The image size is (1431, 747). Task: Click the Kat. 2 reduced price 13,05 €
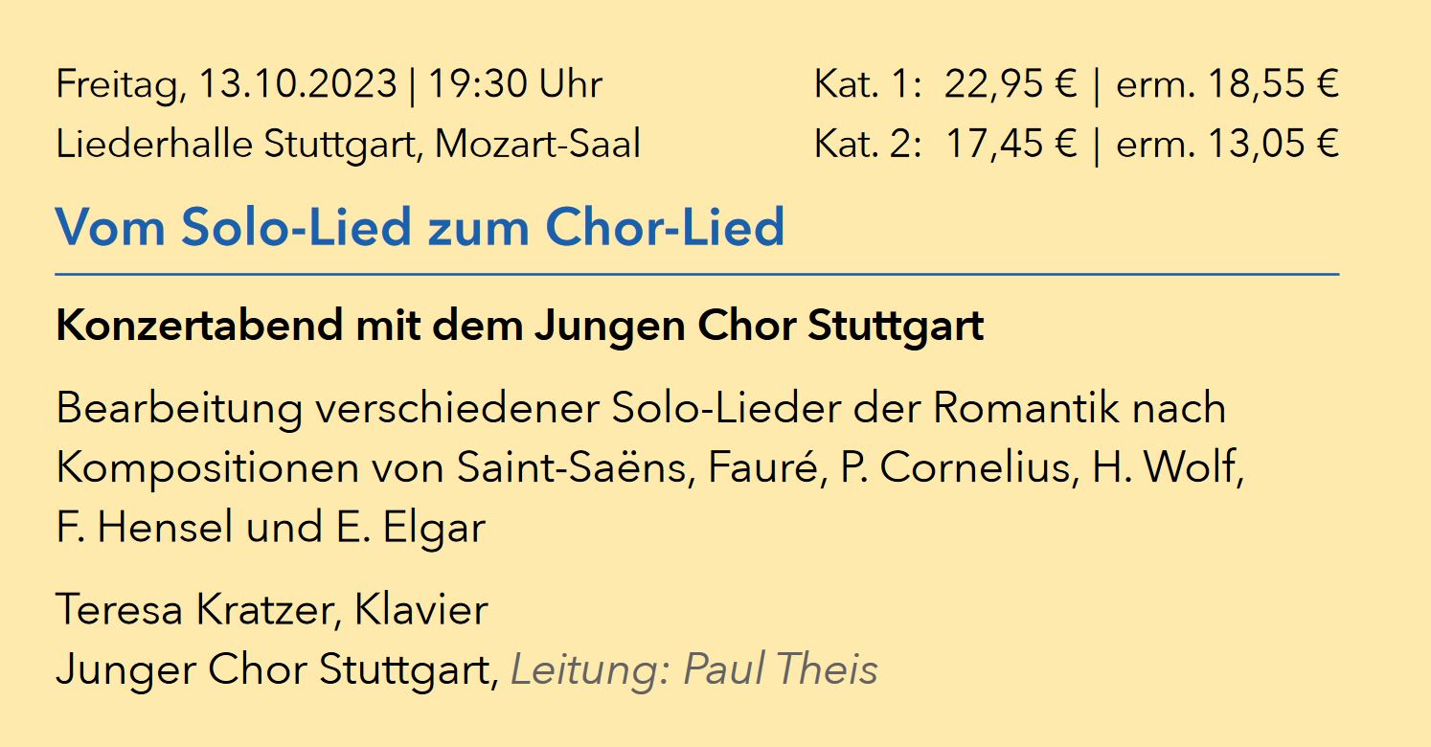pyautogui.click(x=1272, y=145)
